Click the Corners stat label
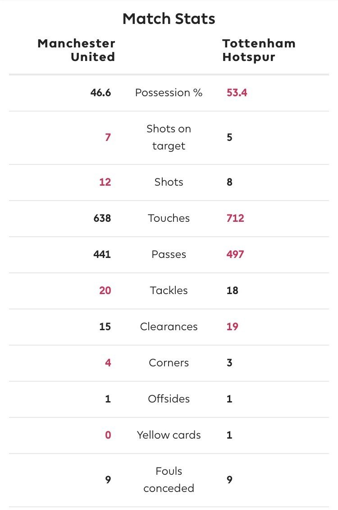Screen dimensions: 338x510 point(169,363)
